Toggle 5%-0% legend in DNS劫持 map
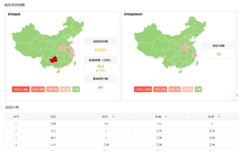The height and width of the screenshot is (157, 242). (66, 89)
